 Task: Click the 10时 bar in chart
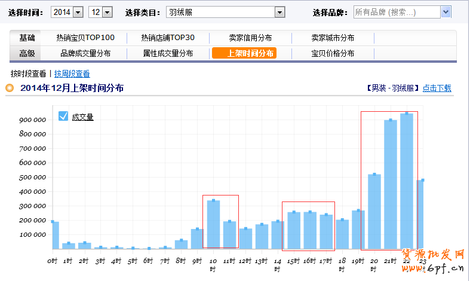pyautogui.click(x=213, y=224)
